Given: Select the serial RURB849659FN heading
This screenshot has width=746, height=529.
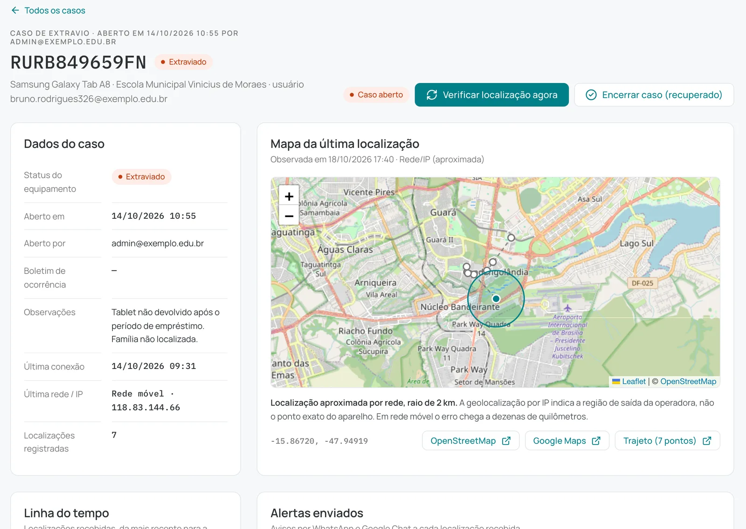Looking at the screenshot, I should (78, 63).
